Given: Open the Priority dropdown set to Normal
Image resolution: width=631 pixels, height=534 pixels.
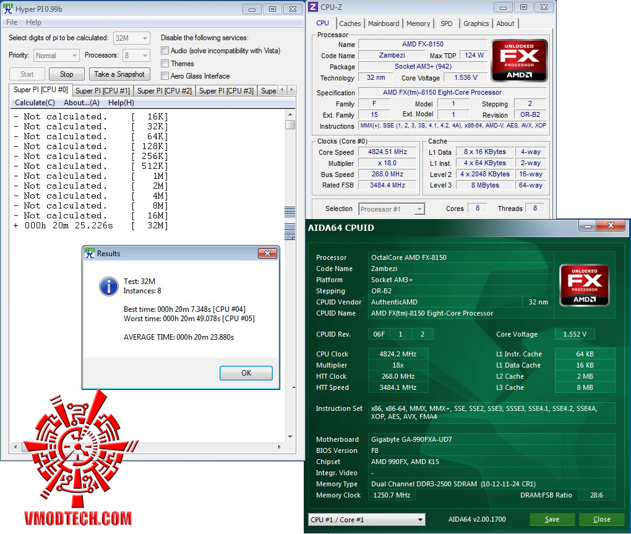Looking at the screenshot, I should [x=56, y=56].
